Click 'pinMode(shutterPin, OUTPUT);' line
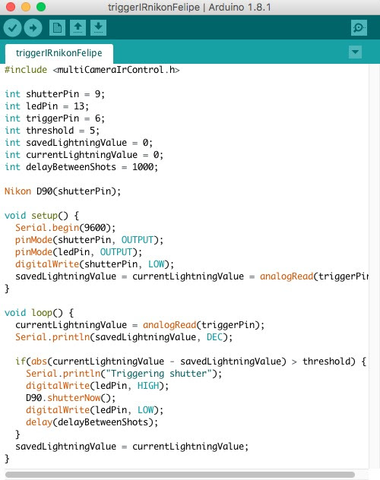The height and width of the screenshot is (480, 380). point(89,240)
